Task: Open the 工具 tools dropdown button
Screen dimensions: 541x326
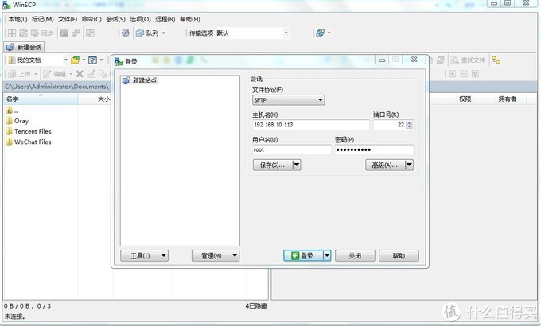Action: 144,255
